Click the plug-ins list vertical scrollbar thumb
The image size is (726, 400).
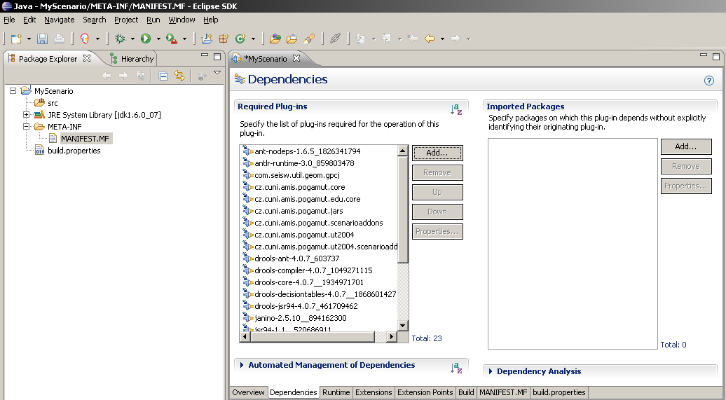[x=402, y=209]
